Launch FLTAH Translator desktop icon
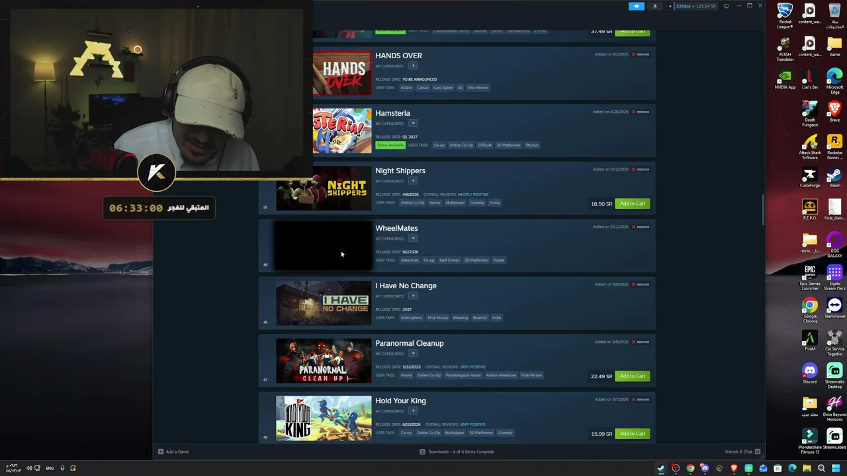The image size is (847, 476). point(785,48)
